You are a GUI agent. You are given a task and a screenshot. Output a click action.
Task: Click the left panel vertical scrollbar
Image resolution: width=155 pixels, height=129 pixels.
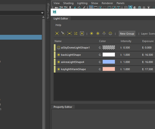click(43, 74)
